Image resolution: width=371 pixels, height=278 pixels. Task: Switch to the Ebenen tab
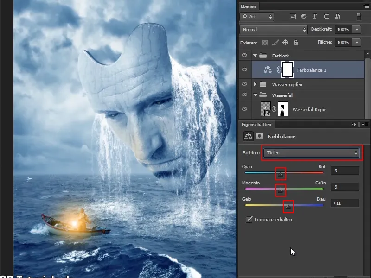pyautogui.click(x=249, y=6)
